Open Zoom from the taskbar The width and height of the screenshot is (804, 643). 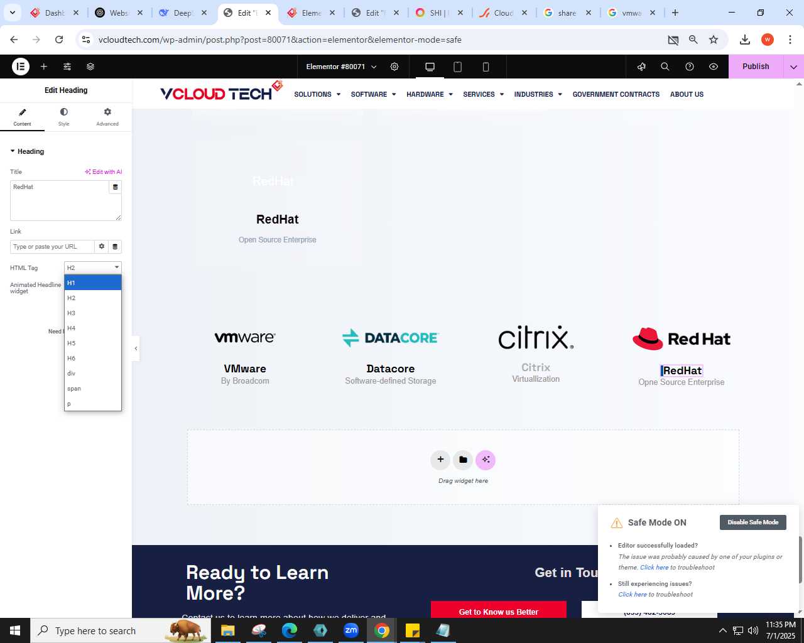pyautogui.click(x=351, y=630)
